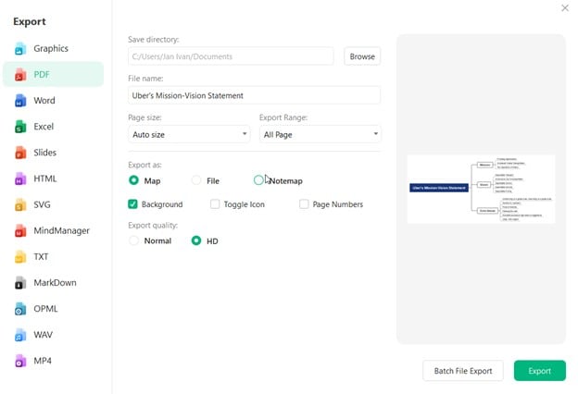Select the Notemap radio button
The image size is (578, 394).
(258, 180)
